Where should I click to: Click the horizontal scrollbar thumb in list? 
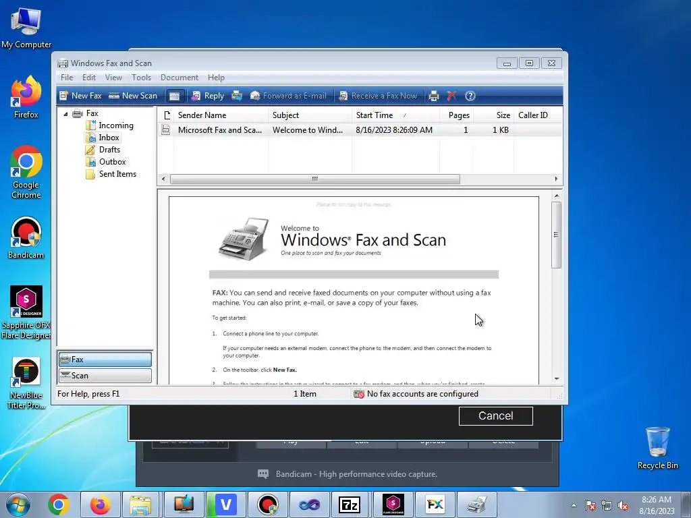[x=315, y=179]
